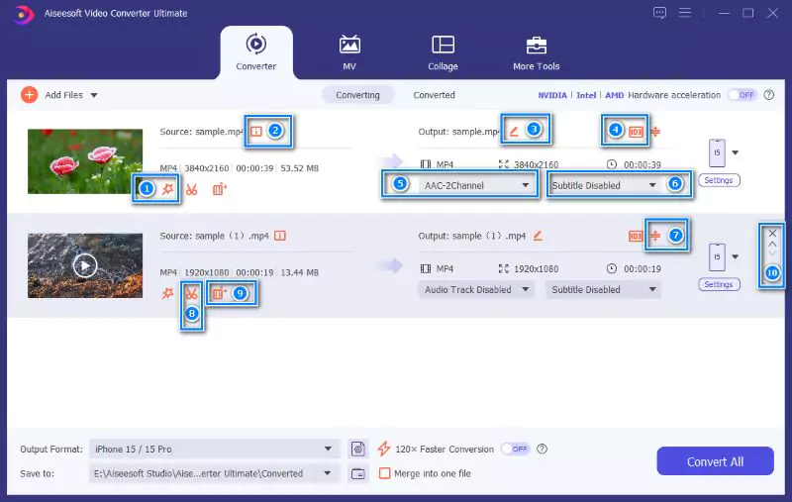
Task: Expand the Output Format iPhone 15 dropdown
Action: tap(214, 449)
